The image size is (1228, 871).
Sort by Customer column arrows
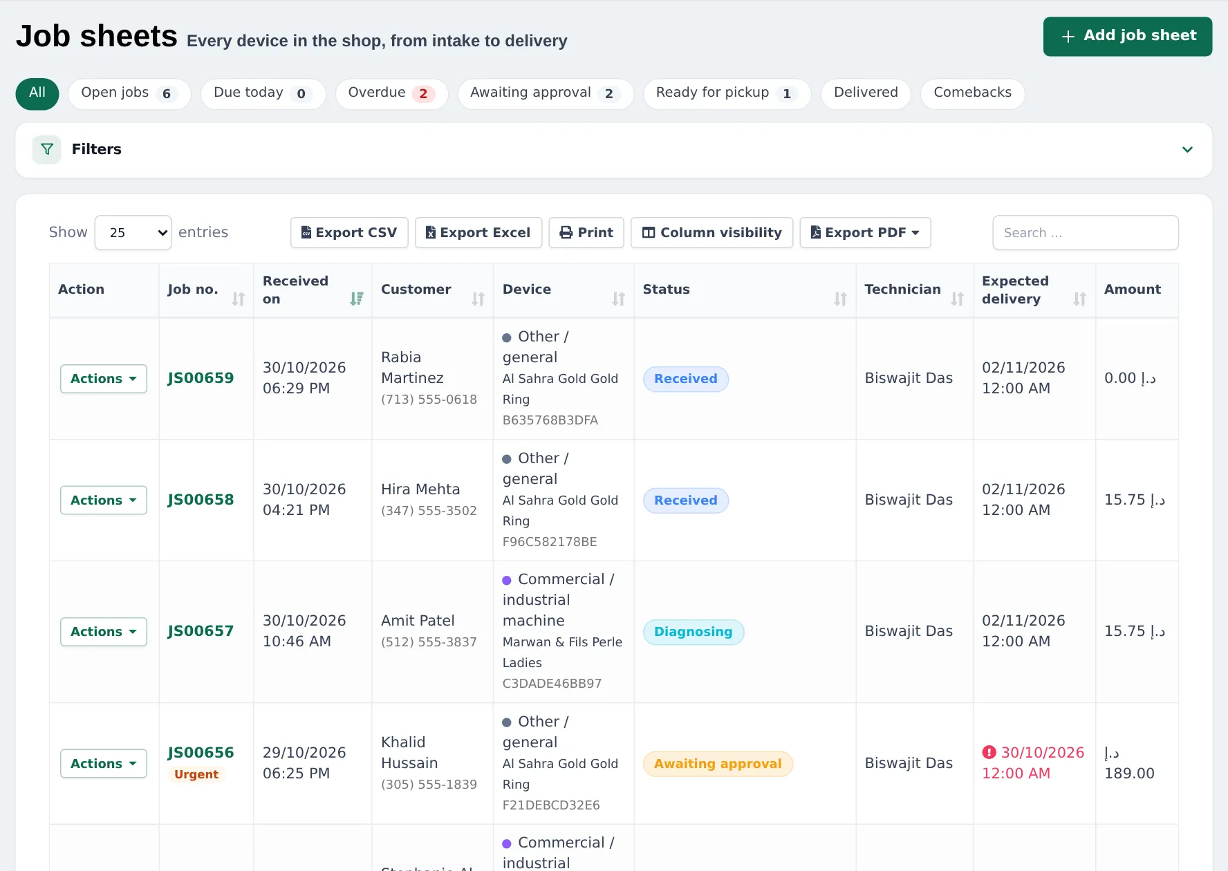coord(478,299)
